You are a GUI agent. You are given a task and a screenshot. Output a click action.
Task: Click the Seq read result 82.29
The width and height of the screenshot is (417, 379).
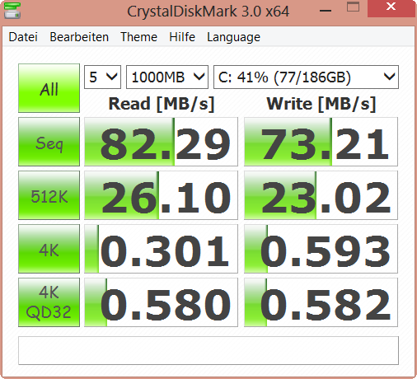[161, 142]
